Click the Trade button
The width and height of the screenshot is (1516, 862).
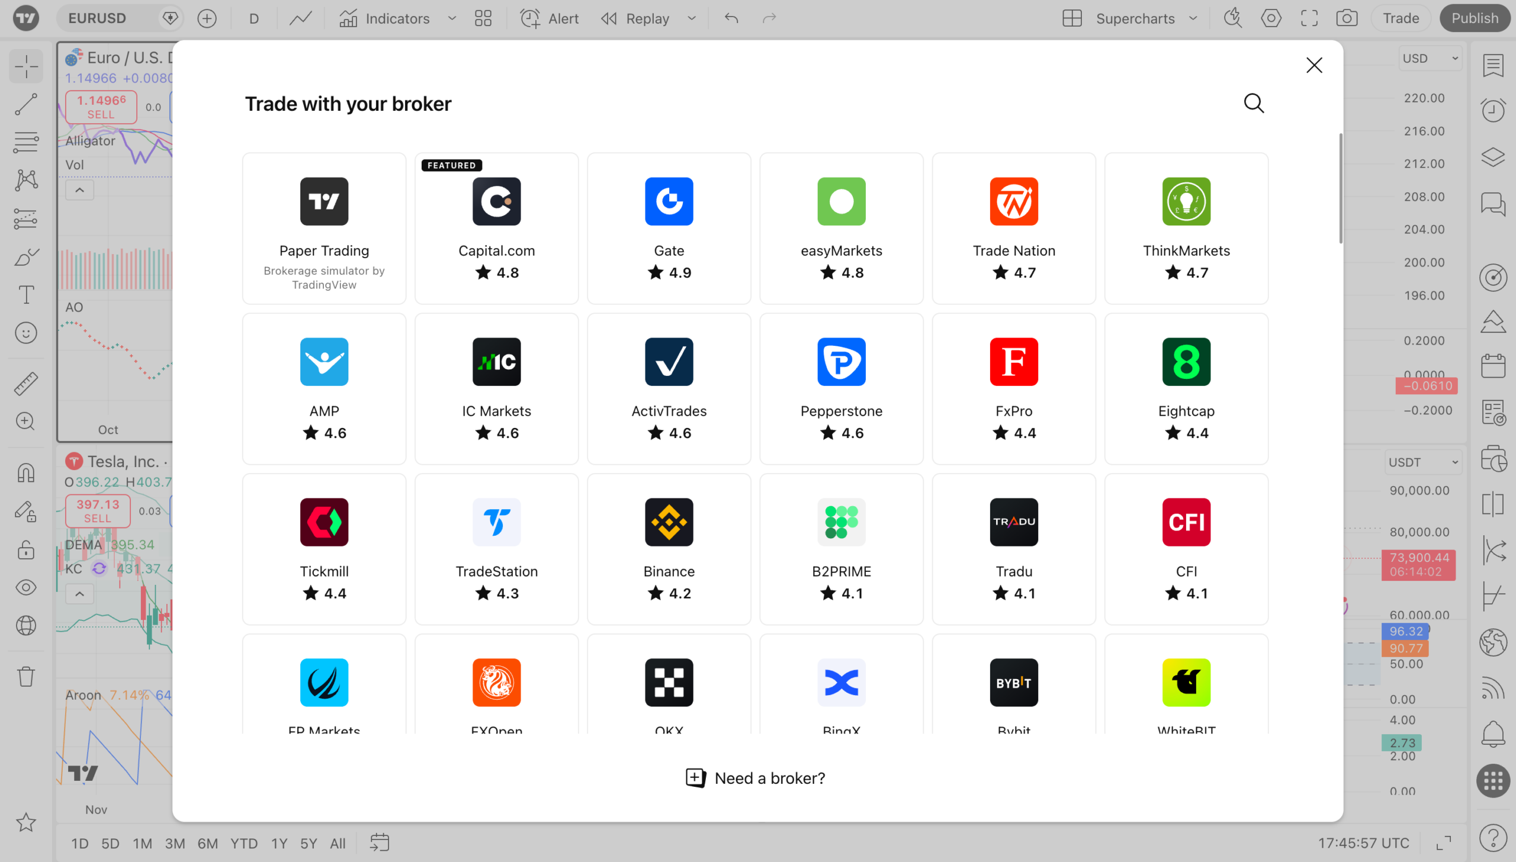(x=1401, y=18)
